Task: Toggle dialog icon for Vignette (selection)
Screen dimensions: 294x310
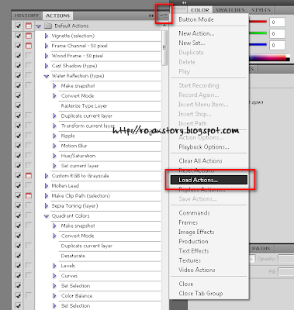Action: tap(29, 36)
